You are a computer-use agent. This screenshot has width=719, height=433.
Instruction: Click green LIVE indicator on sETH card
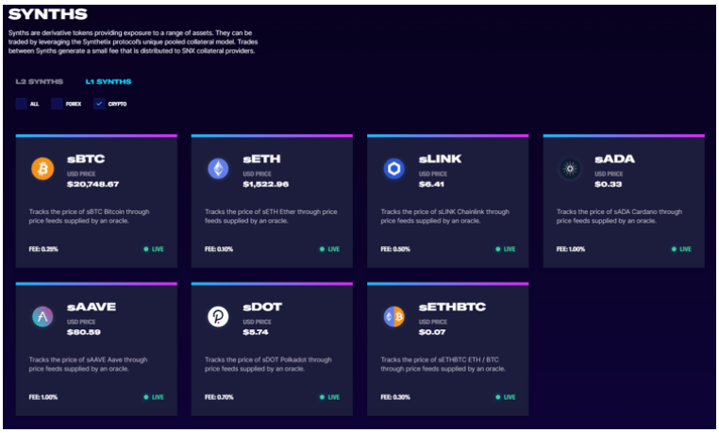pyautogui.click(x=329, y=249)
